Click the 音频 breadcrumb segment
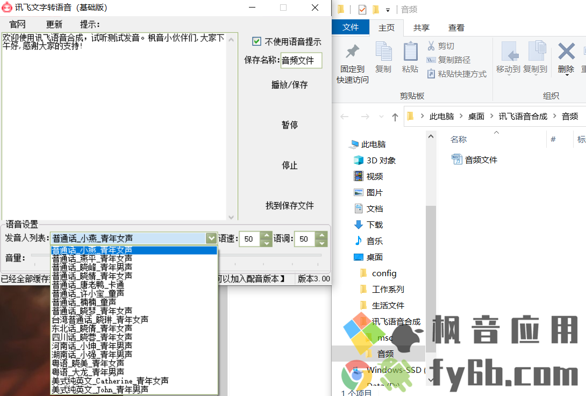This screenshot has height=396, width=586. click(x=570, y=117)
